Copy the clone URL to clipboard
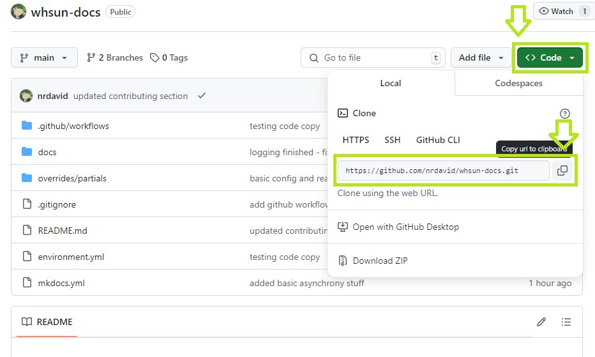The width and height of the screenshot is (595, 357). coord(562,171)
